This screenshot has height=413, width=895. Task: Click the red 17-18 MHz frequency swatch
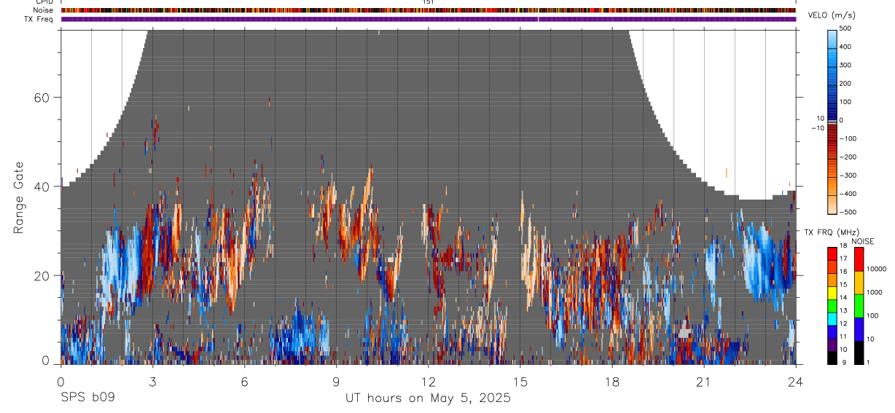tap(832, 254)
